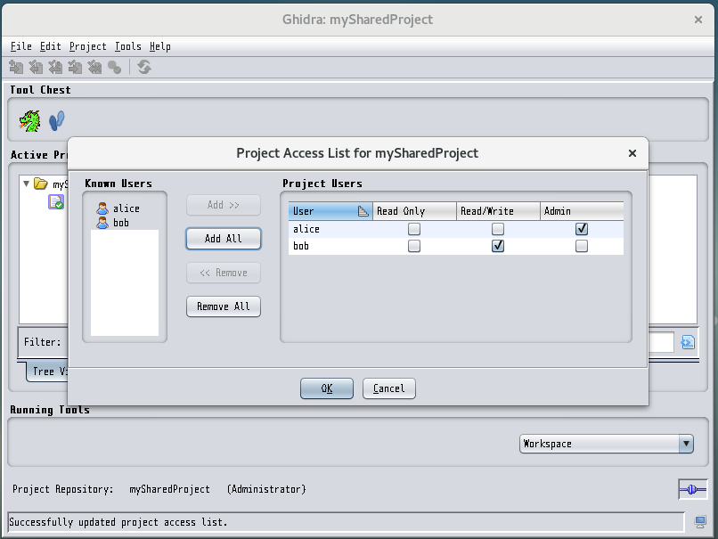The height and width of the screenshot is (539, 718).
Task: Click the refresh toolbar icon
Action: 144,68
